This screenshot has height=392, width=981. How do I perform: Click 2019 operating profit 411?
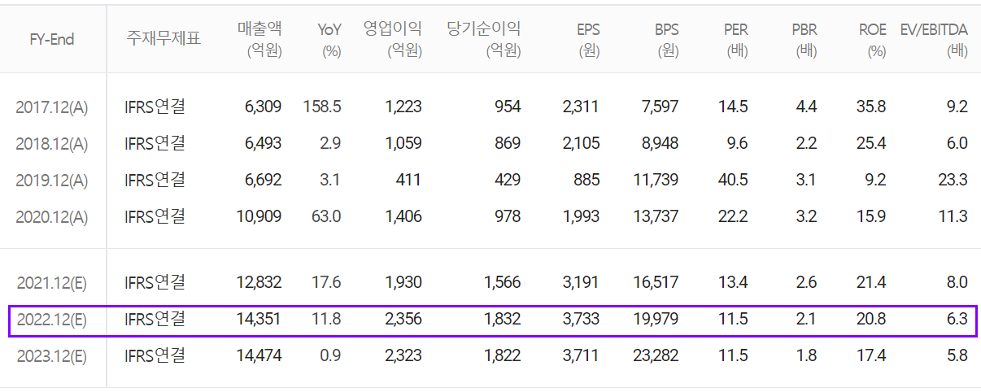point(409,180)
